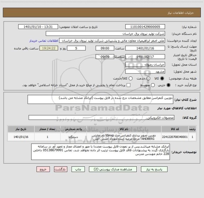Click the بازگشت back button
The image size is (204, 198).
61,169
